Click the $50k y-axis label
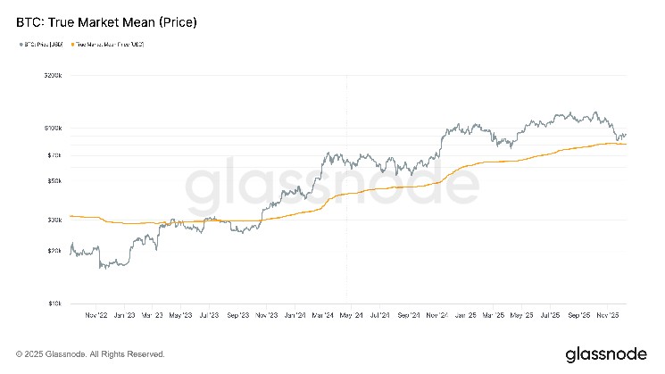This screenshot has width=665, height=374. coord(54,181)
